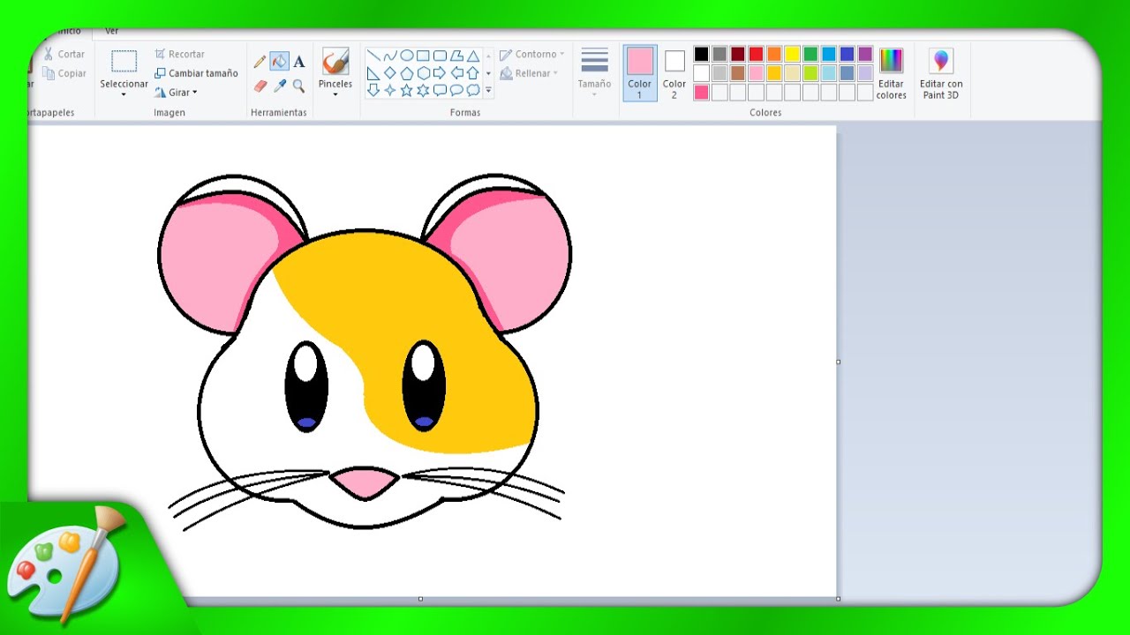
Task: Choose the Five-point star shape
Action: [x=407, y=90]
